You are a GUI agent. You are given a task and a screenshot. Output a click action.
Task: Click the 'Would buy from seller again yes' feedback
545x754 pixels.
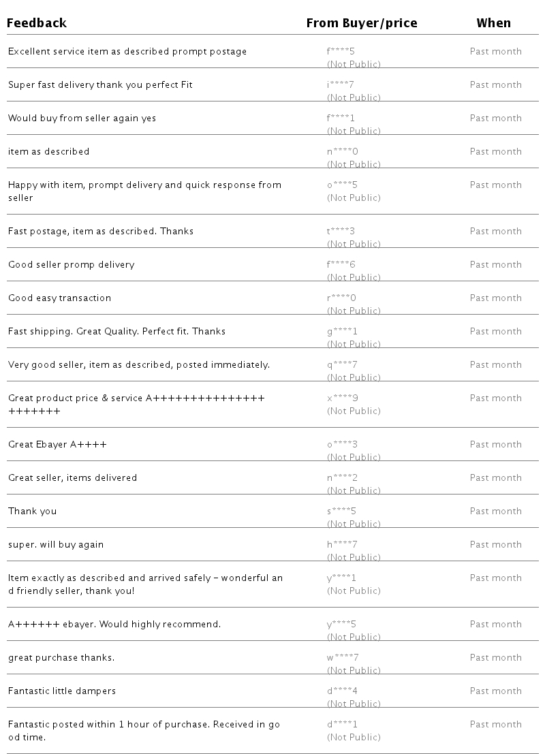tap(82, 119)
